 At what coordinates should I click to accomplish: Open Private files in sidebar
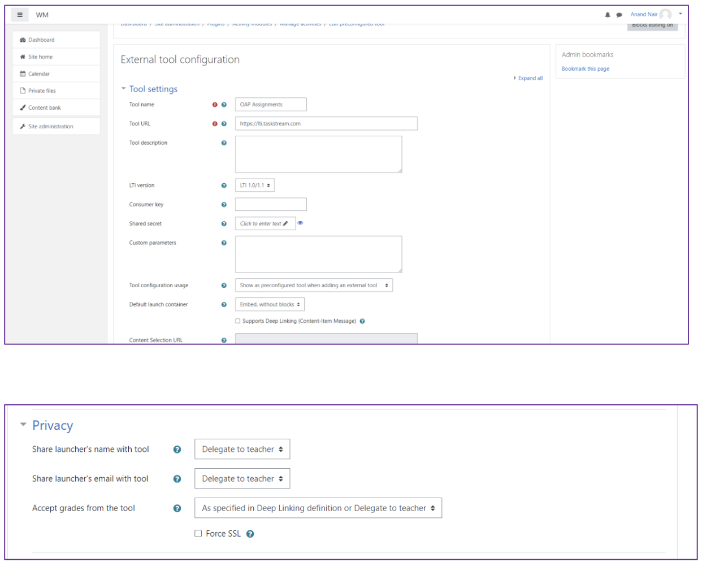click(x=56, y=91)
